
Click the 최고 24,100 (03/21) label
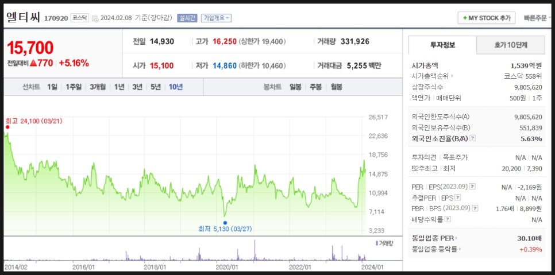(x=34, y=121)
